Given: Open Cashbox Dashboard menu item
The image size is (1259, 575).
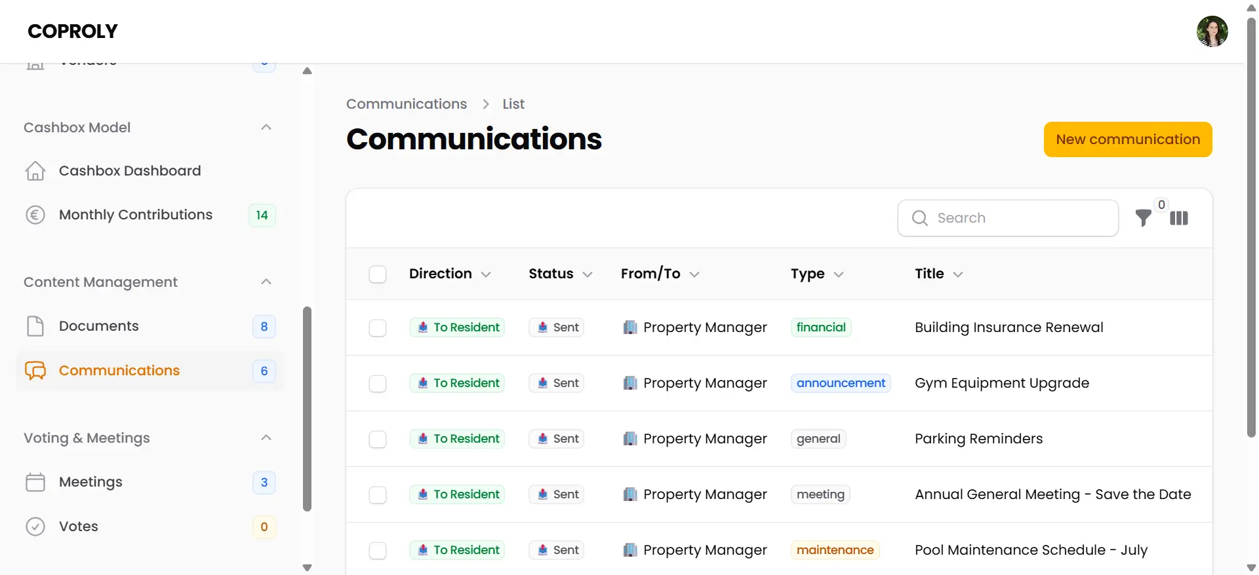Looking at the screenshot, I should pos(150,171).
